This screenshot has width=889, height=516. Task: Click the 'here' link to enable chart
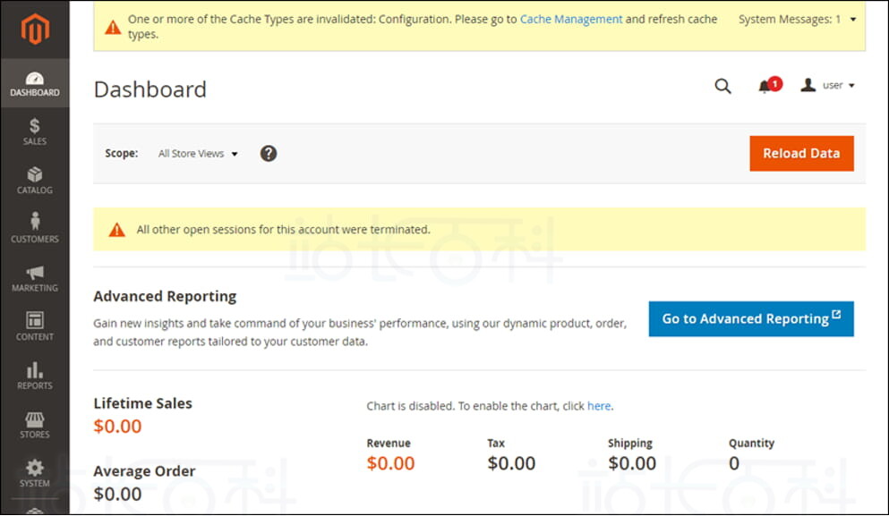click(x=599, y=406)
